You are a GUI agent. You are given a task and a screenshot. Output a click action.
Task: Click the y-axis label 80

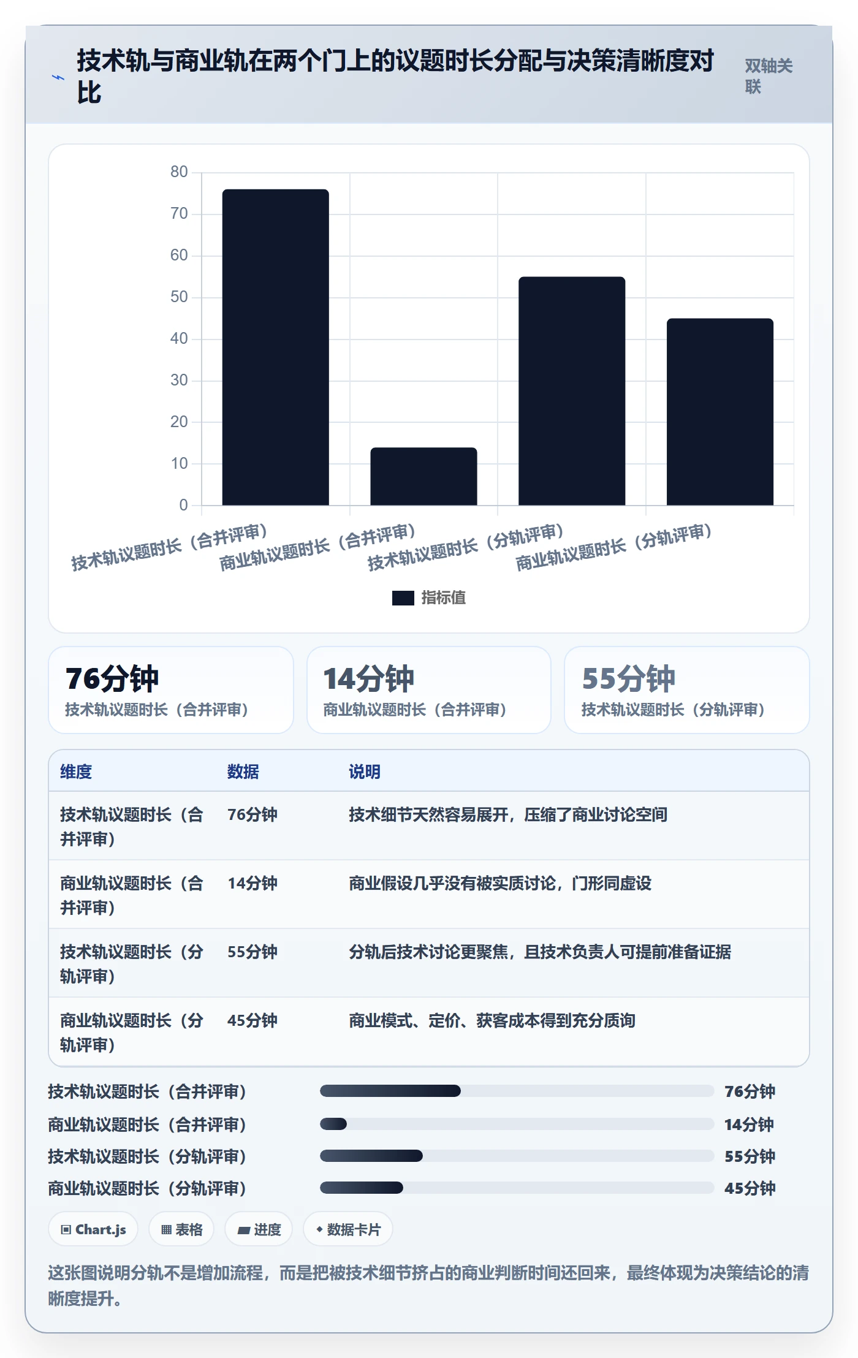[179, 172]
